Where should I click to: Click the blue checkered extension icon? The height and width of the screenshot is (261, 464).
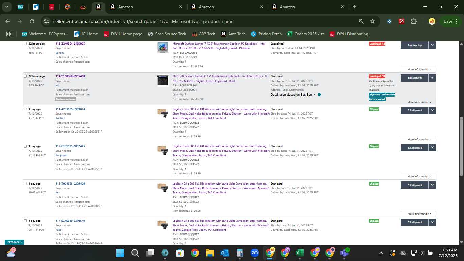[389, 21]
